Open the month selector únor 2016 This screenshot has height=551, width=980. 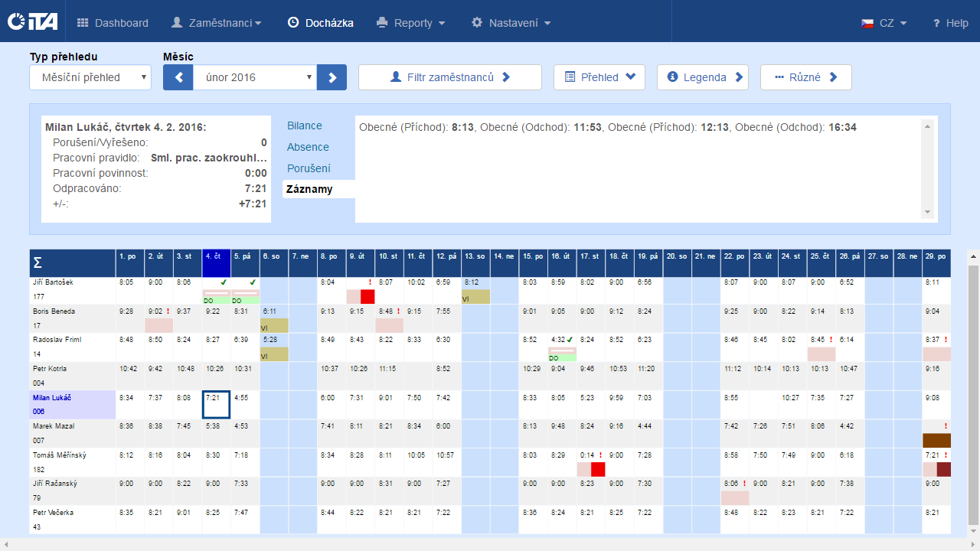[255, 77]
